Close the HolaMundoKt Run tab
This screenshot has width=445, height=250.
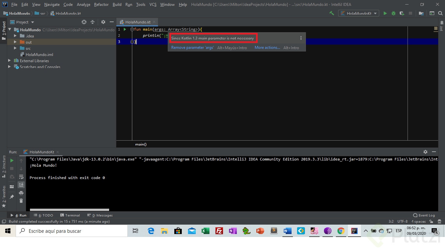pyautogui.click(x=58, y=152)
